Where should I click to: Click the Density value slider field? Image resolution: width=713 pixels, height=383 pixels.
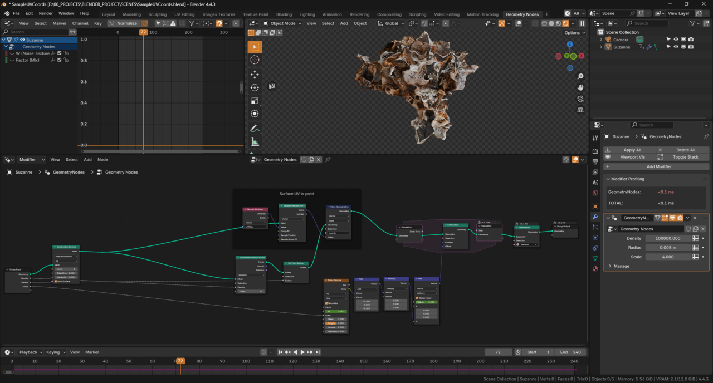(x=668, y=238)
